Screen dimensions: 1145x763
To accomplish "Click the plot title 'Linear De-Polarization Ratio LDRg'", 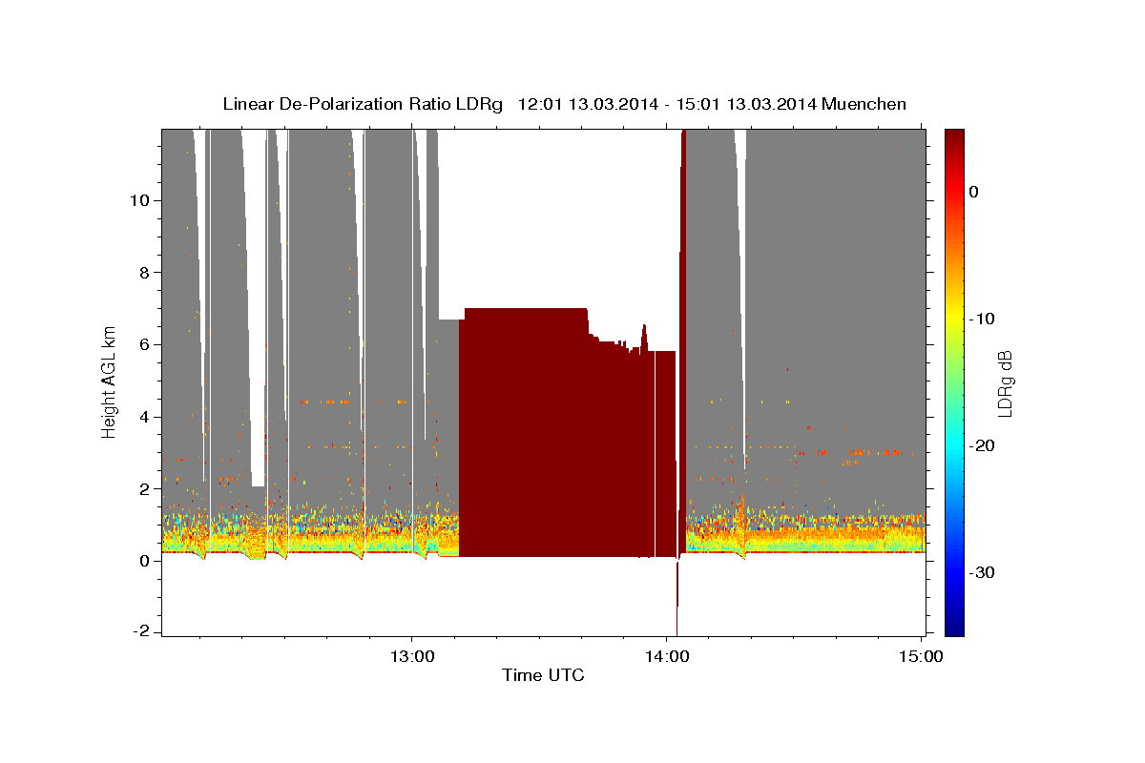I will pos(363,104).
